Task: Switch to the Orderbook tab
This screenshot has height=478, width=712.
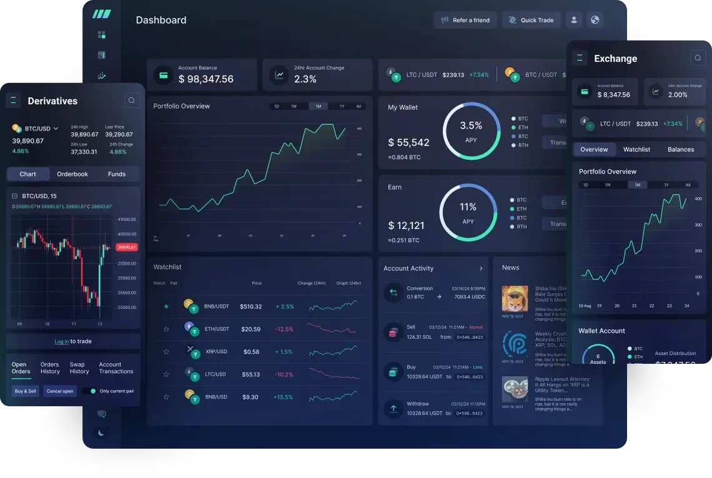Action: (x=72, y=174)
